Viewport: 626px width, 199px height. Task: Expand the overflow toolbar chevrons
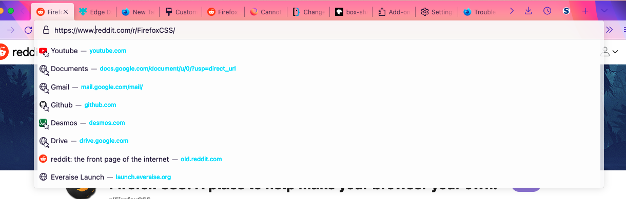pyautogui.click(x=610, y=30)
